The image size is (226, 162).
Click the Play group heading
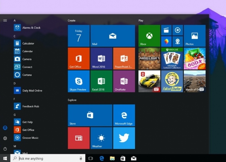click(141, 20)
